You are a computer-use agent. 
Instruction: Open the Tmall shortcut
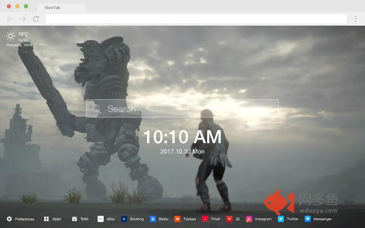[205, 219]
